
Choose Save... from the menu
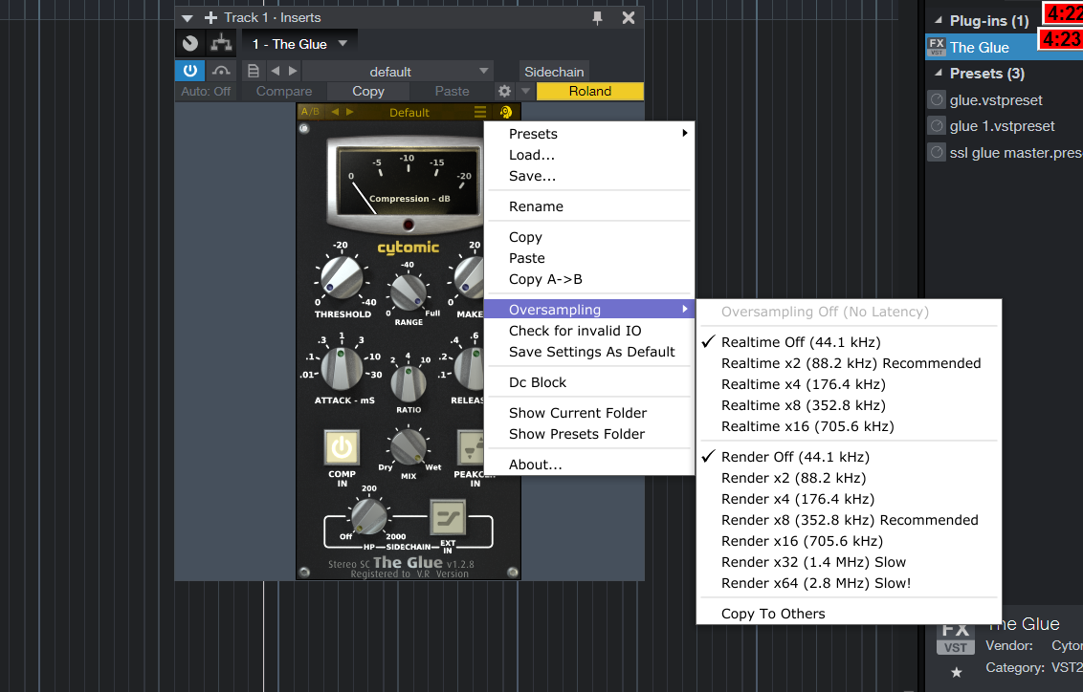click(589, 176)
